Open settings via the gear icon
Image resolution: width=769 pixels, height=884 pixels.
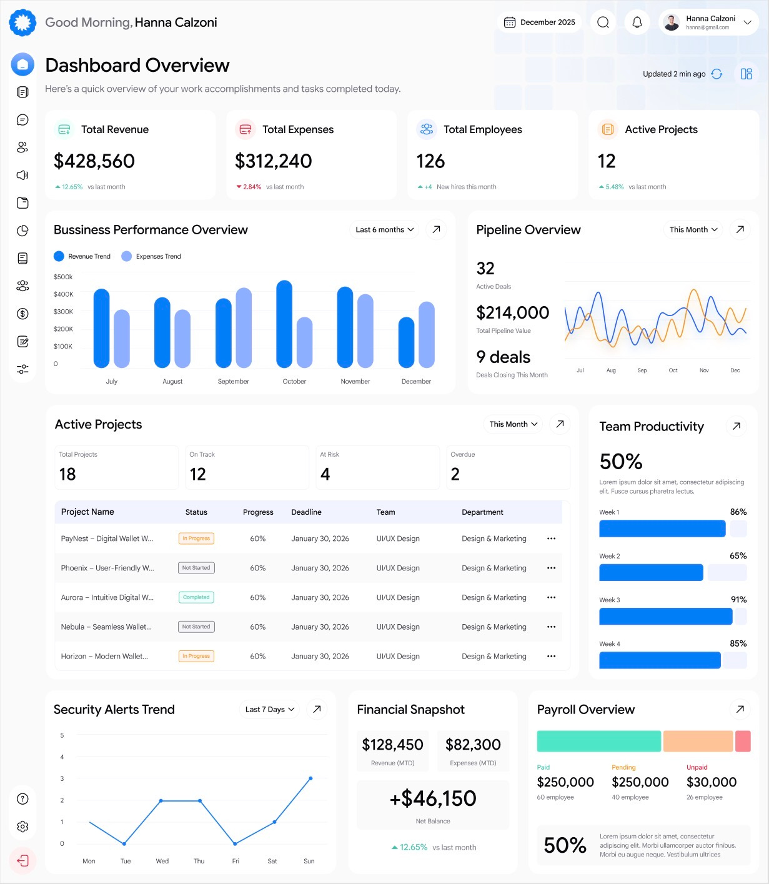click(x=22, y=826)
